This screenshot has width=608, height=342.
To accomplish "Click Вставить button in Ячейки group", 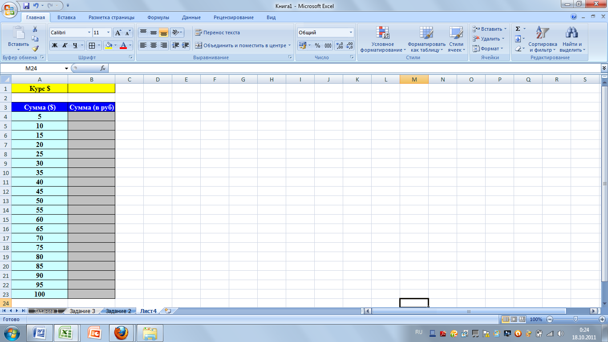I will pyautogui.click(x=490, y=29).
